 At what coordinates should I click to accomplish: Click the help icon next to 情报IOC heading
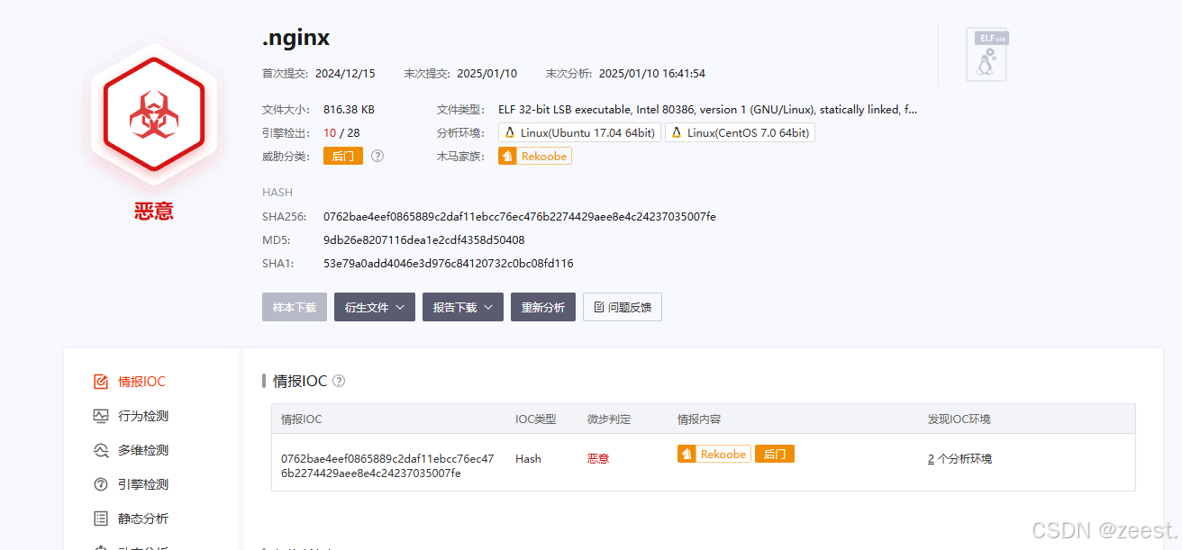(x=339, y=381)
